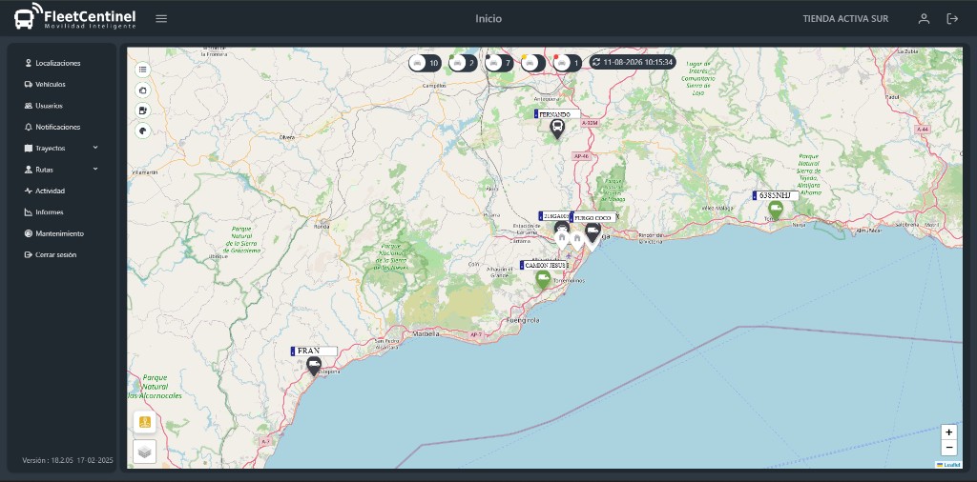Image resolution: width=977 pixels, height=482 pixels.
Task: Open the user profile icon in header
Action: pos(924,19)
